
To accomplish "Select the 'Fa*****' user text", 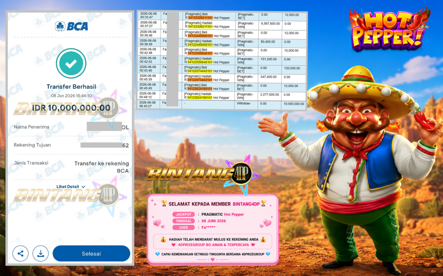I will pos(208,228).
